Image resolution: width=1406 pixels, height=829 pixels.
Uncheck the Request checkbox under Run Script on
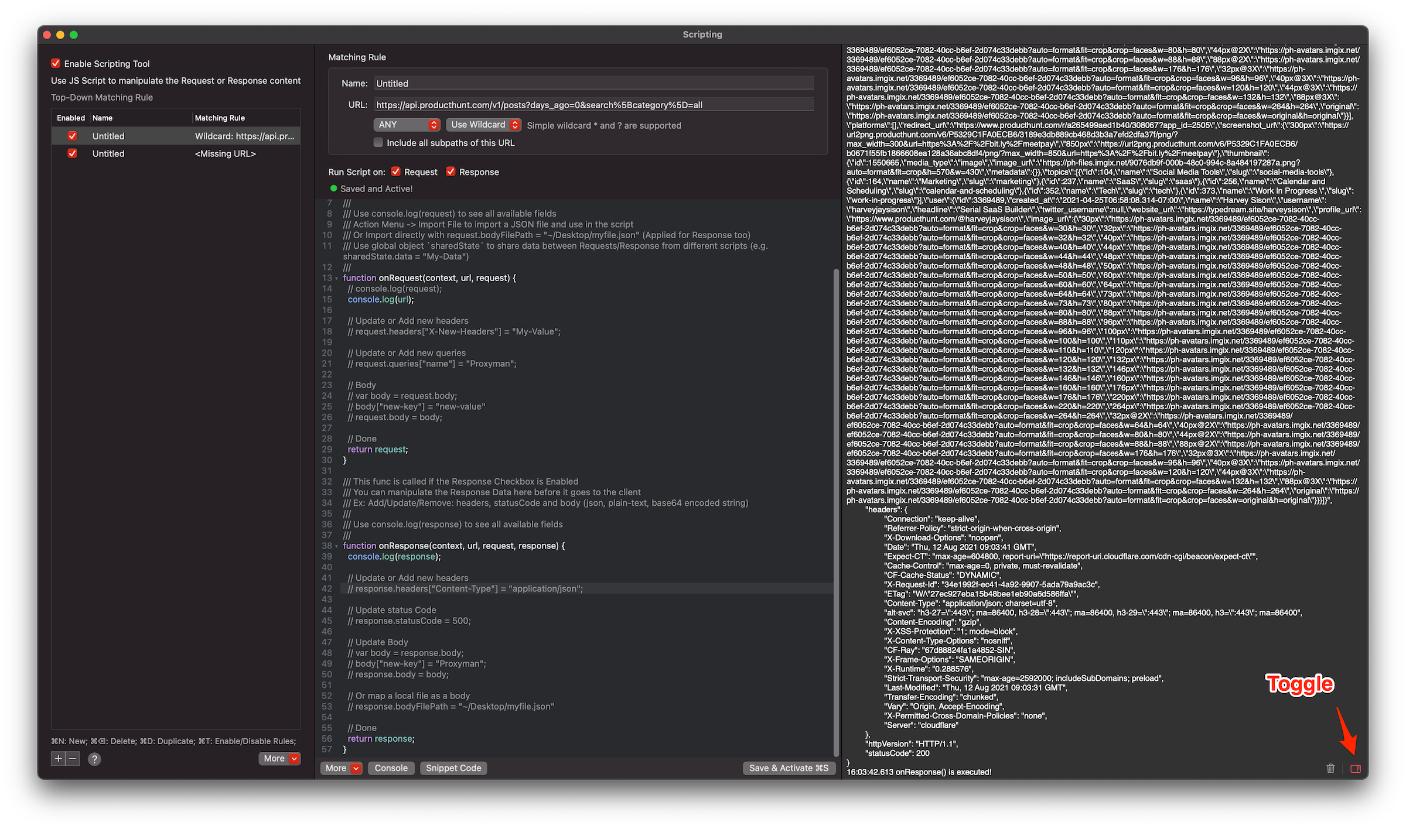coord(396,172)
